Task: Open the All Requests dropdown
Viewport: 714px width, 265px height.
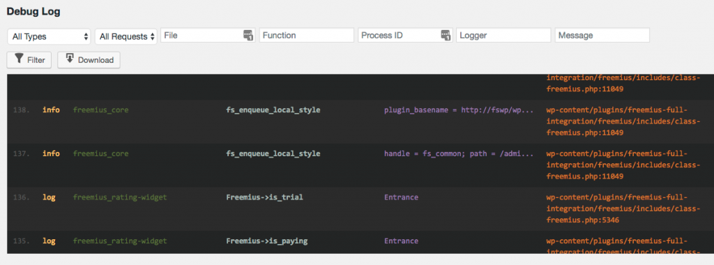Action: pos(126,36)
